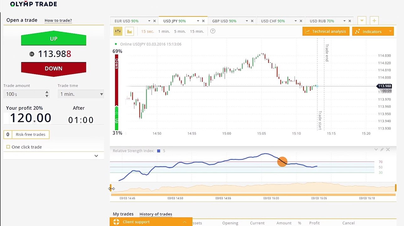
Task: Open the Indicators menu
Action: (373, 31)
